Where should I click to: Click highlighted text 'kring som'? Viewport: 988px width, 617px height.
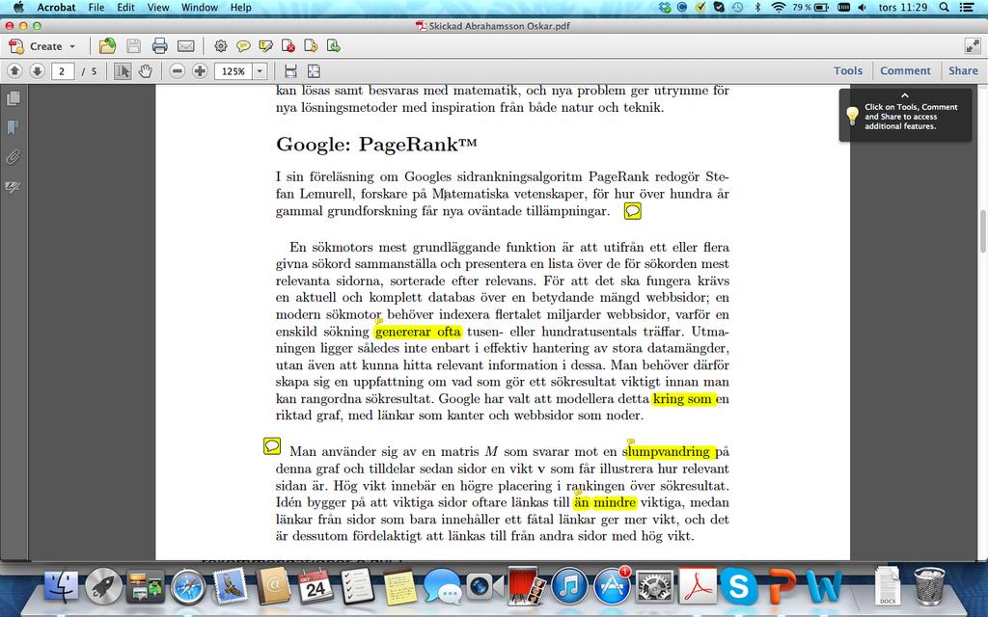684,399
